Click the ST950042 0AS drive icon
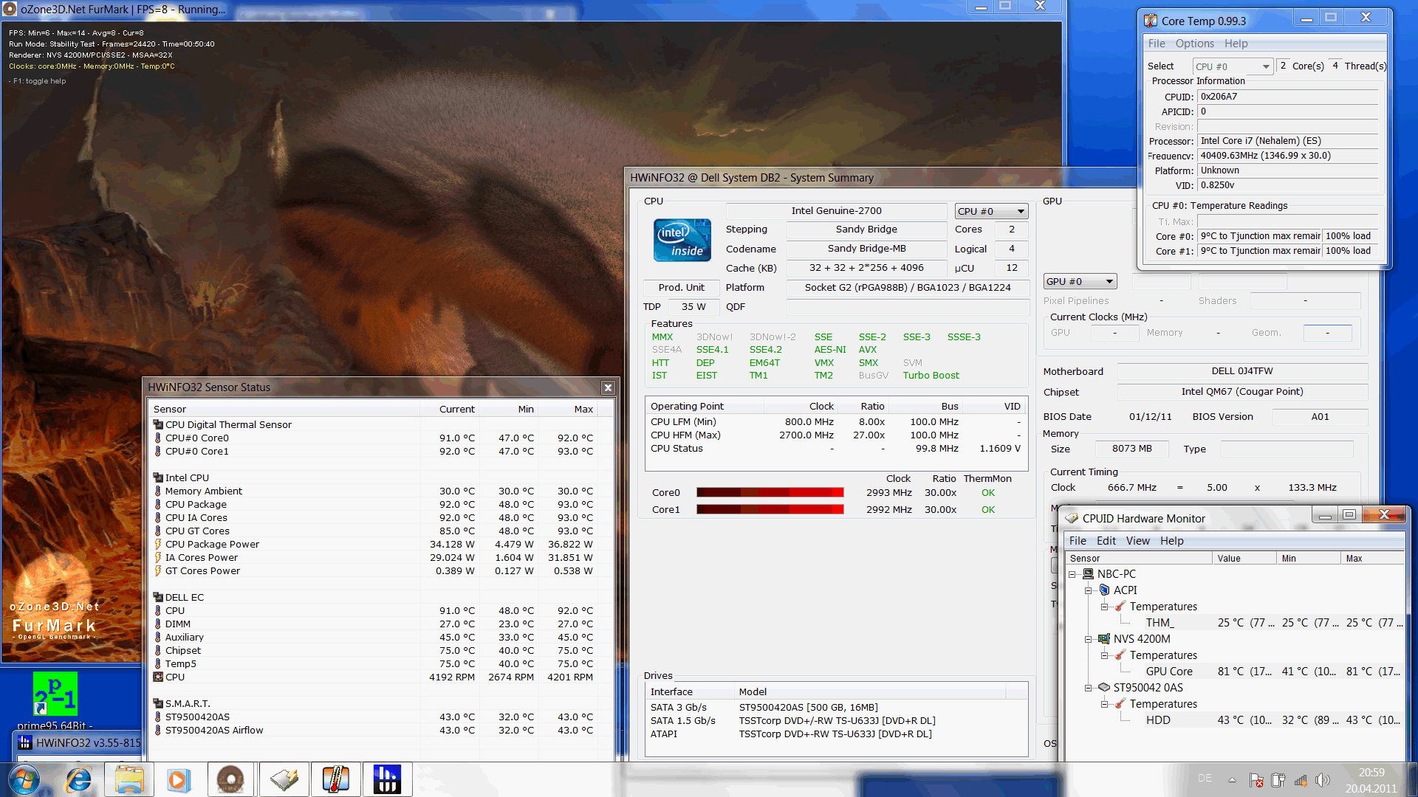Viewport: 1418px width, 797px height. [1103, 688]
